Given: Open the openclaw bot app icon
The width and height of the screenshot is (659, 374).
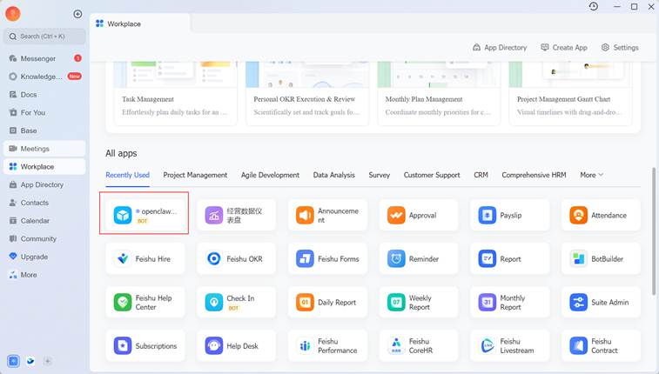Looking at the screenshot, I should (123, 216).
